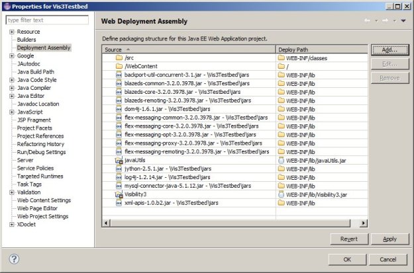The width and height of the screenshot is (414, 273).
Task: Open the Targeted Runtimes page
Action: [40, 176]
